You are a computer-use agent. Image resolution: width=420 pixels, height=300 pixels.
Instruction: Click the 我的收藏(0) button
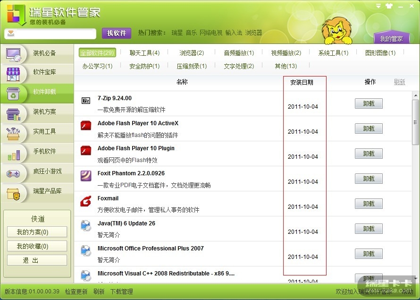[37, 246]
